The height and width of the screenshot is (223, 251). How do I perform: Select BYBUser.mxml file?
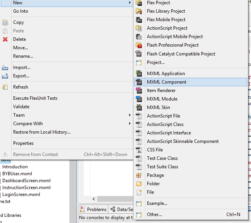17,174
